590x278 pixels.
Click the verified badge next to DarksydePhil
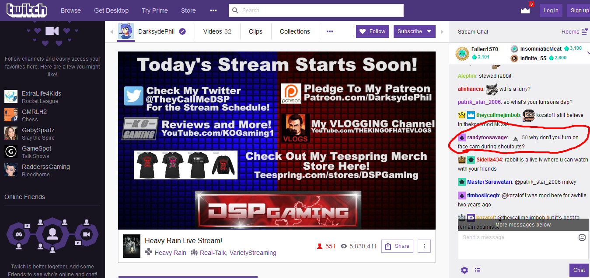pyautogui.click(x=182, y=31)
